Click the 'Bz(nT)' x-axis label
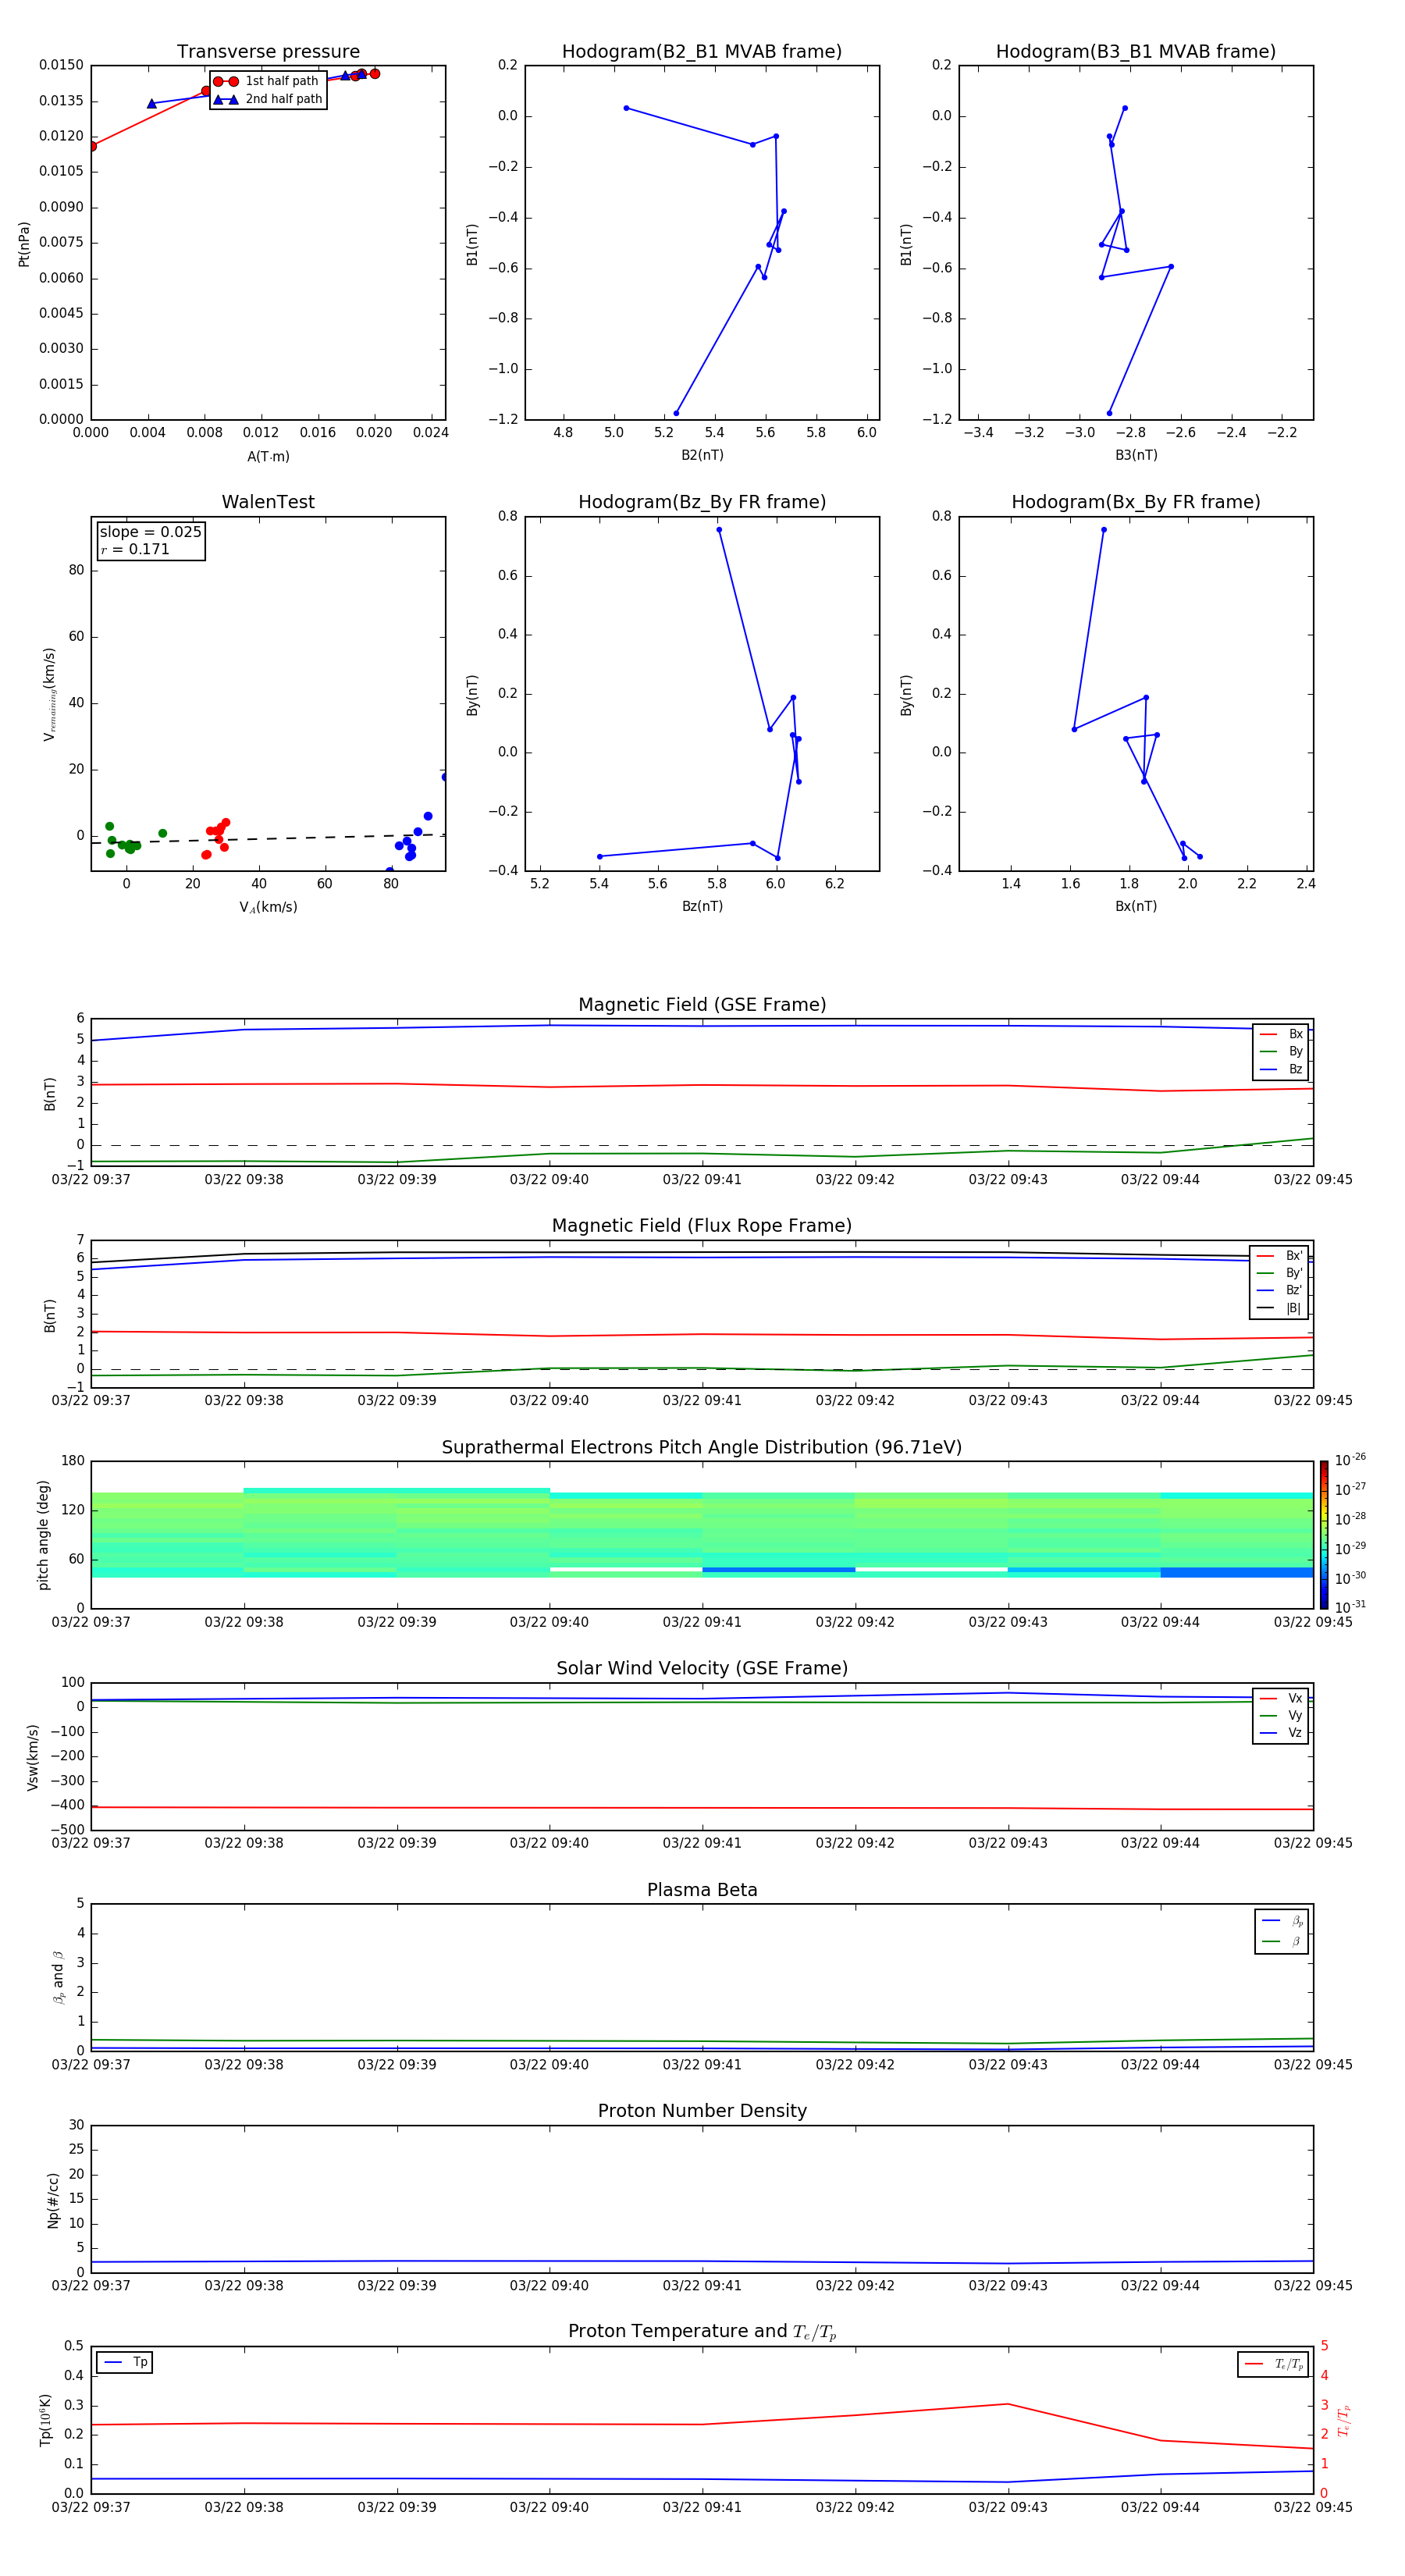This screenshot has height=2576, width=1405. tap(702, 907)
